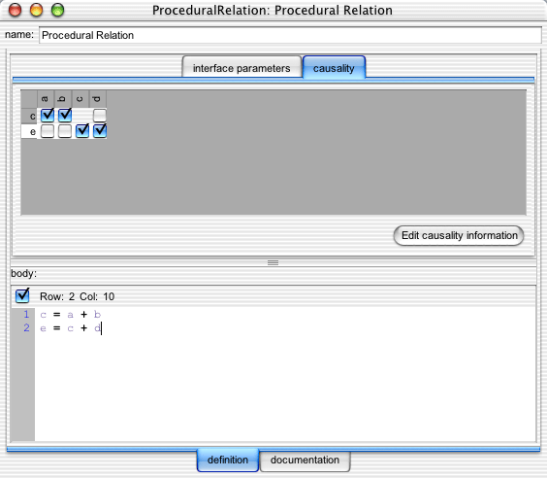Select row header e in causality table

click(29, 132)
